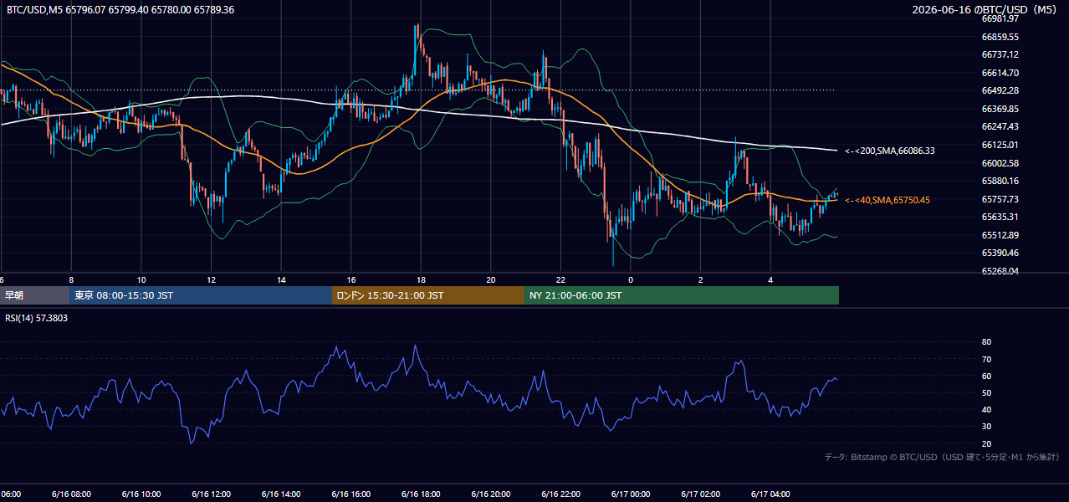
Task: Click RSI scale level 20
Action: [986, 443]
